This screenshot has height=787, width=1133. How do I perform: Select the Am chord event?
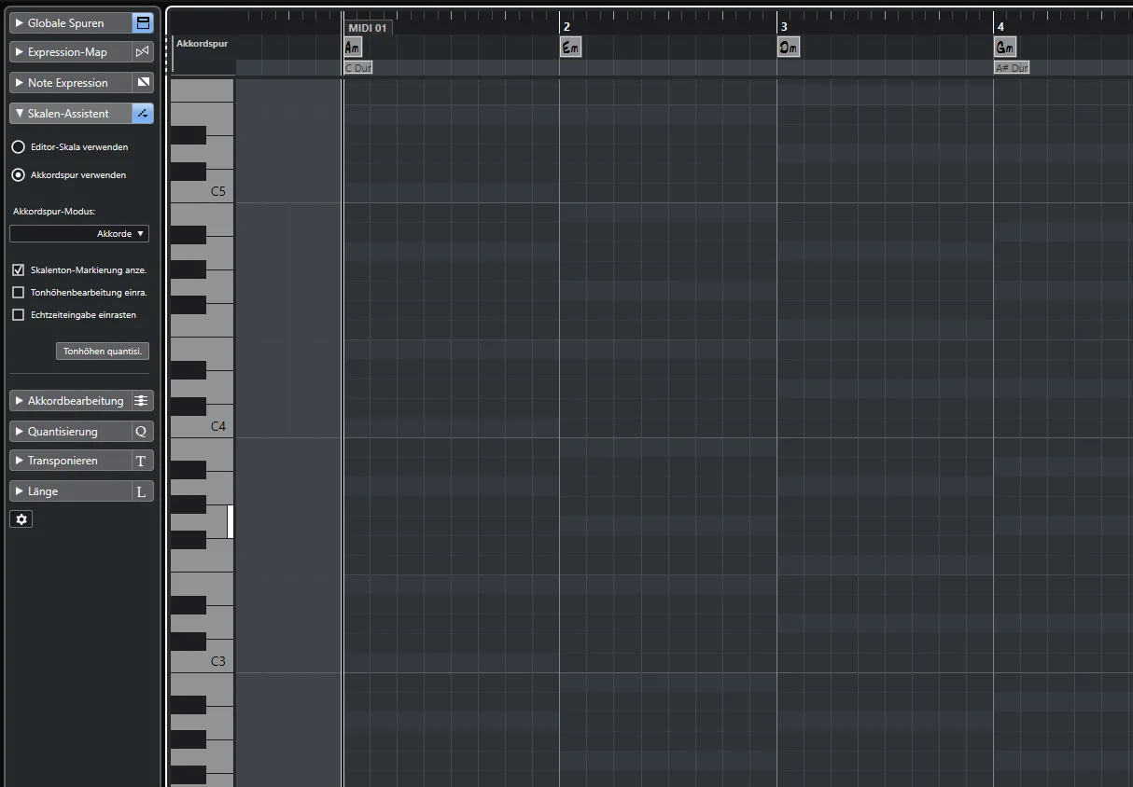pos(353,48)
